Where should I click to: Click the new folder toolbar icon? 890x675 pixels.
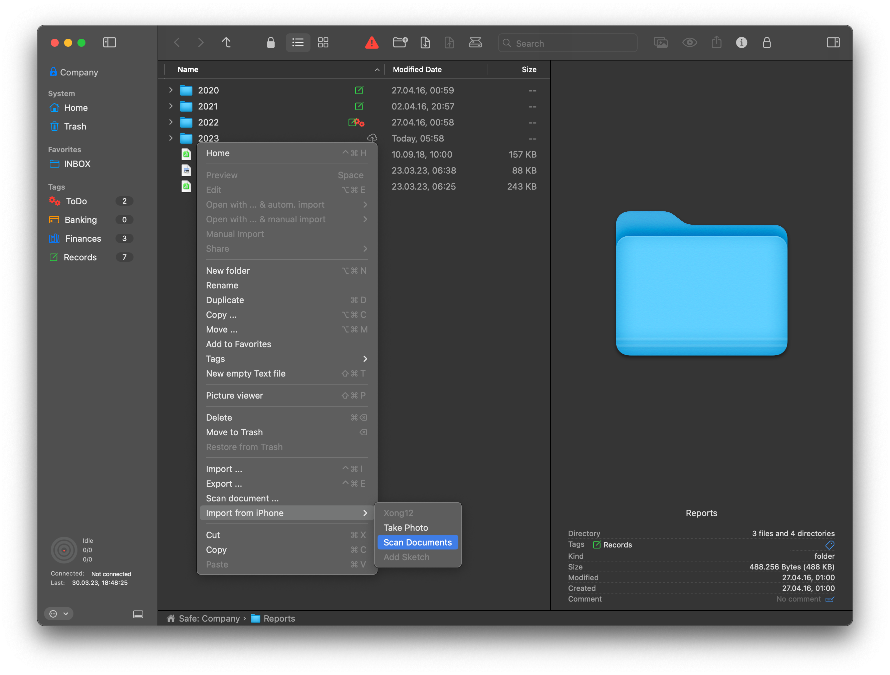click(400, 43)
